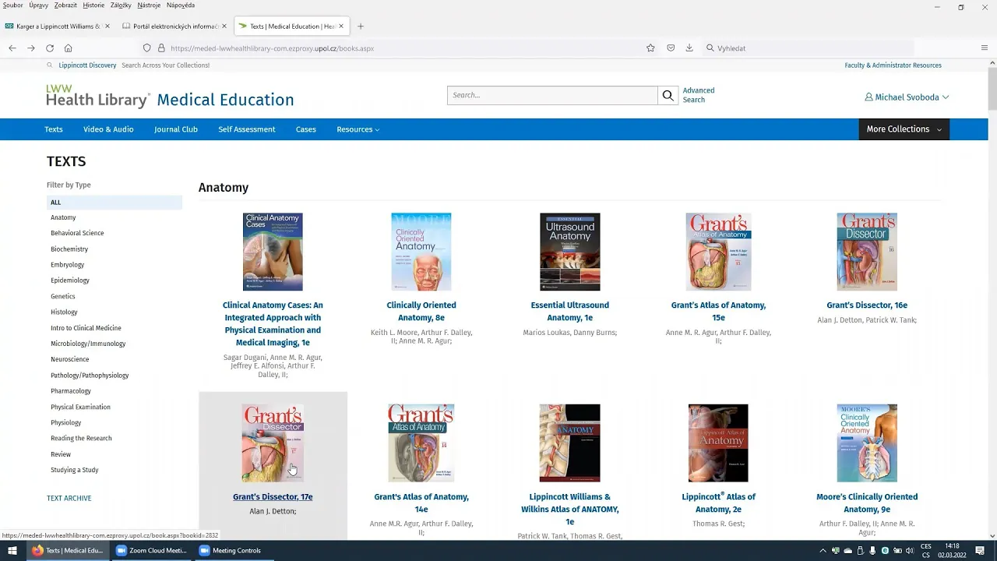Go to Texts in navigation bar

54,129
